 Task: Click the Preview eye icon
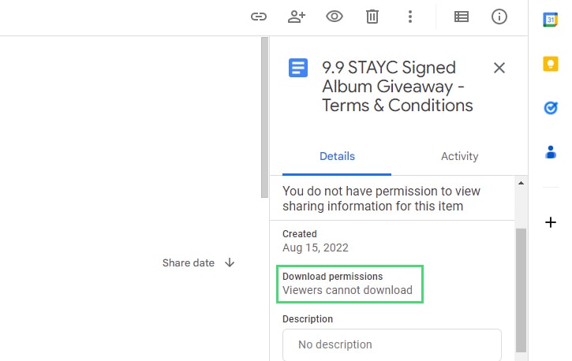(x=335, y=17)
